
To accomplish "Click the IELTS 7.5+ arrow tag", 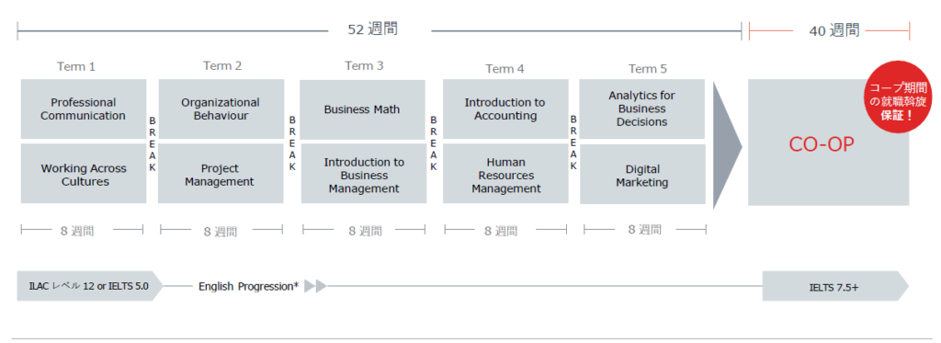I will click(835, 286).
